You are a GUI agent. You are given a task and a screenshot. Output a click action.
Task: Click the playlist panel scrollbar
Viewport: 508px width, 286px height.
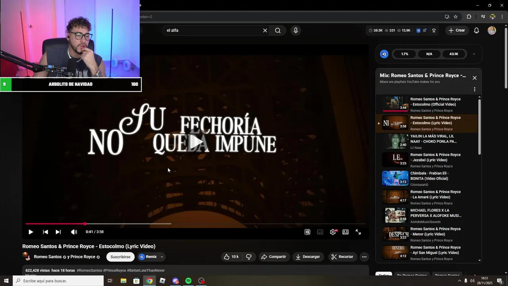[x=479, y=127]
